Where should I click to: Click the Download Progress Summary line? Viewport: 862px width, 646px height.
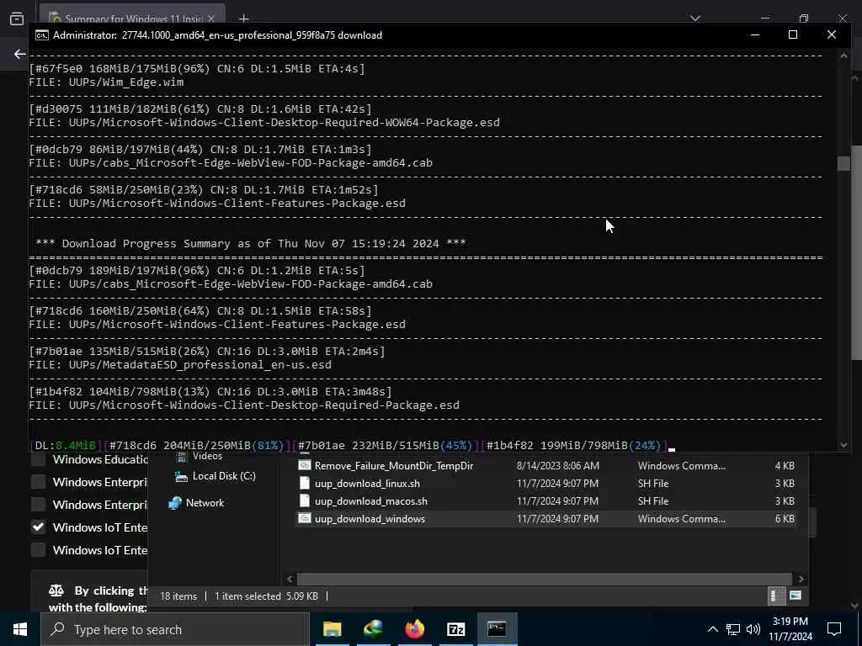coord(251,243)
